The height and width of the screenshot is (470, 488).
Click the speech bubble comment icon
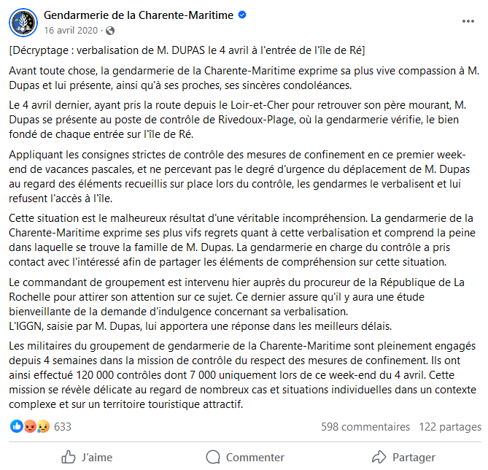(x=213, y=458)
